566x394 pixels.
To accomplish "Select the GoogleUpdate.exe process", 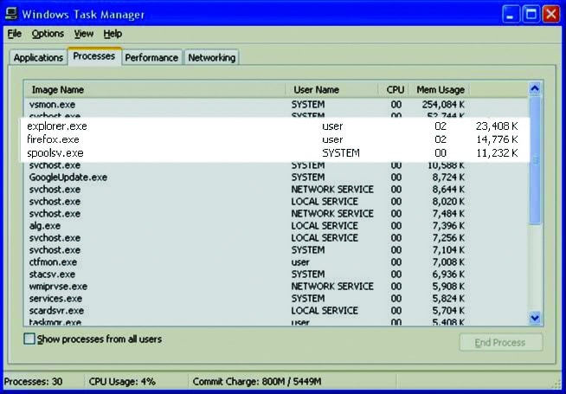I will 68,177.
